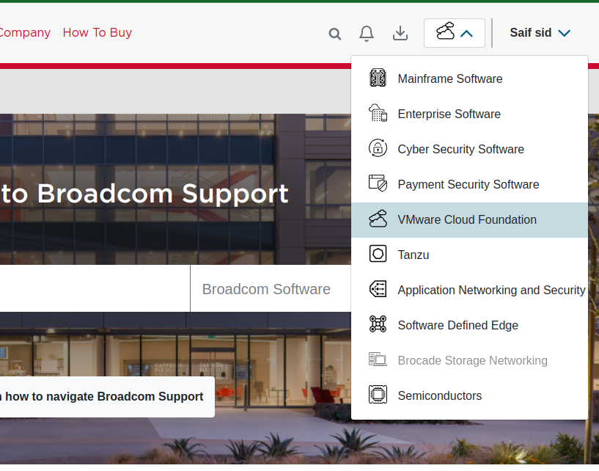
Task: Click the Broadcom Software search field
Action: [271, 289]
